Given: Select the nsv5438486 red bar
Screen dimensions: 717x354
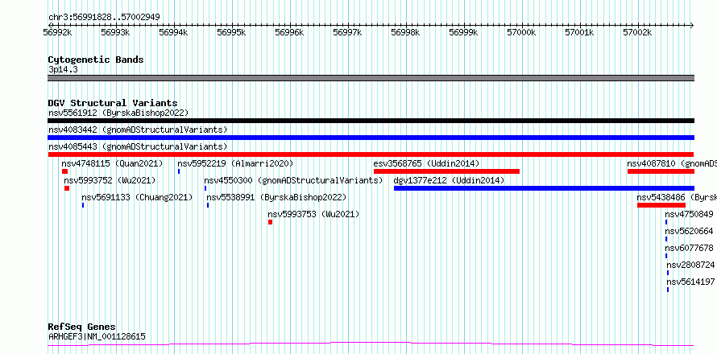Looking at the screenshot, I should (x=661, y=205).
